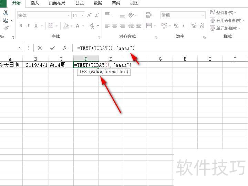Screen dimensions: 248x186
Task: Apply Comma Style format
Action: pyautogui.click(x=183, y=25)
